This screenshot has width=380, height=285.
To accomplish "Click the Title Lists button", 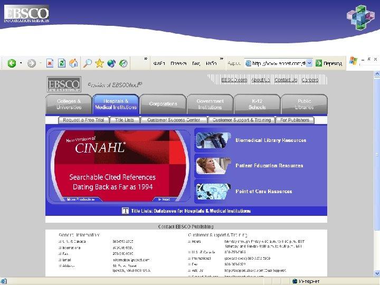I will tap(125, 120).
